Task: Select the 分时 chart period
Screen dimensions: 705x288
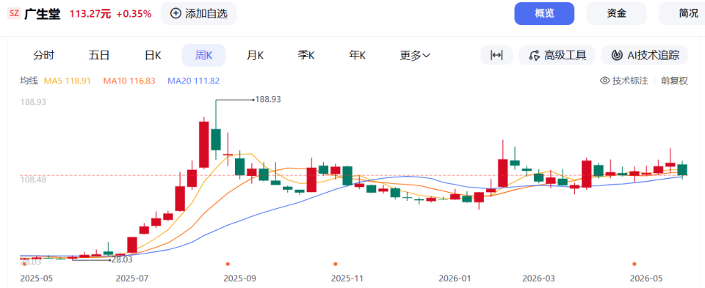Action: pyautogui.click(x=43, y=55)
